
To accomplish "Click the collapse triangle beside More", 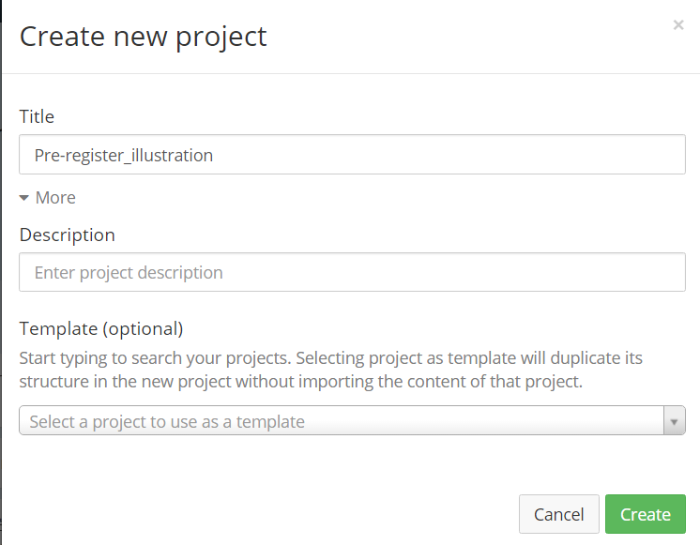I will coord(24,198).
